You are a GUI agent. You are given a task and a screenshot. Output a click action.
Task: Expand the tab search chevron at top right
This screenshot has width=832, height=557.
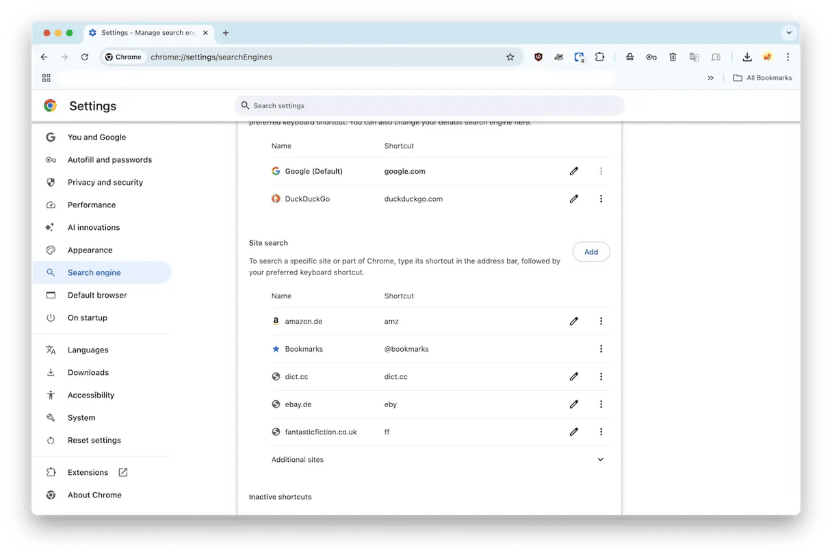coord(789,33)
